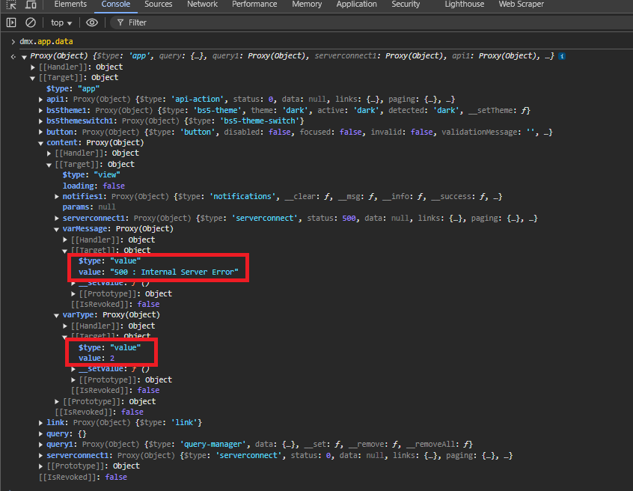The height and width of the screenshot is (491, 633).
Task: Expand the query1 query-manager entry
Action: [x=40, y=445]
